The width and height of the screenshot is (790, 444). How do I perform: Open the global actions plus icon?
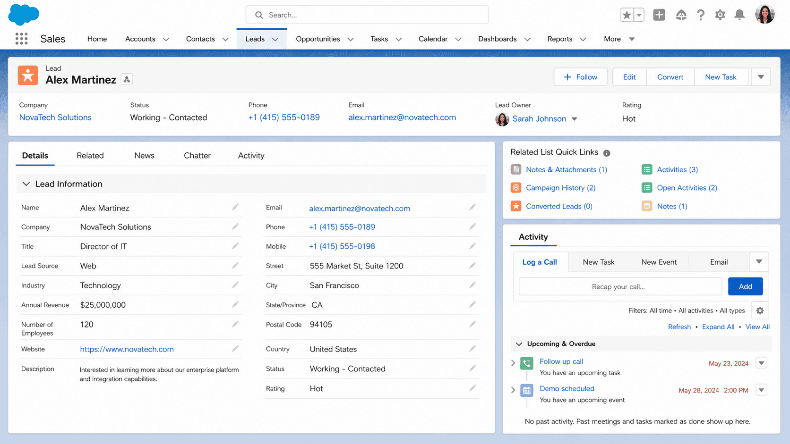click(x=659, y=15)
